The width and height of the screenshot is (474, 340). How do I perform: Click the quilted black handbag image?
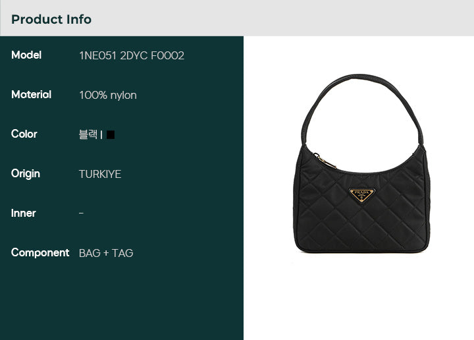click(x=361, y=163)
